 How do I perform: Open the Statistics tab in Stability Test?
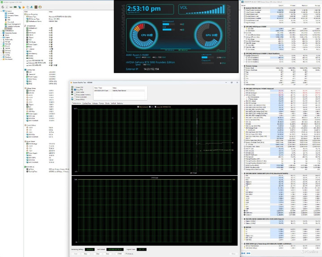pos(120,103)
